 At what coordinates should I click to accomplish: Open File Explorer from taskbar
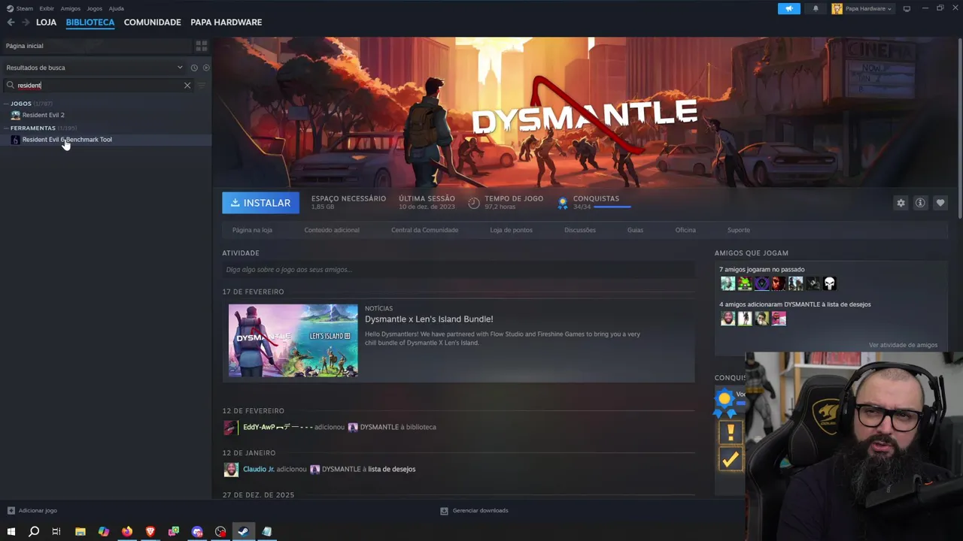tap(81, 531)
